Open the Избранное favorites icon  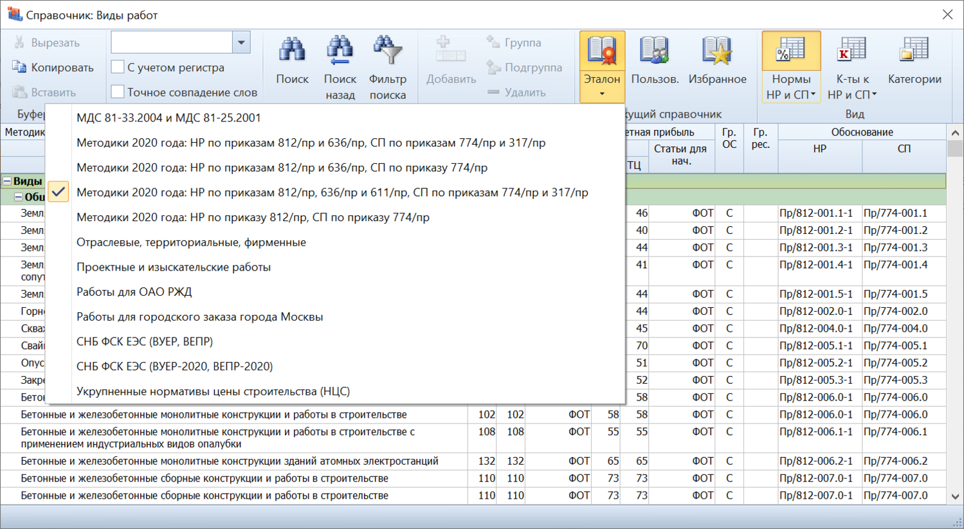click(x=717, y=52)
